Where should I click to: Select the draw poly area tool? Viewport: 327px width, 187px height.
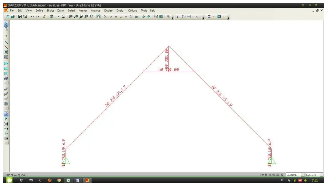pos(6,64)
